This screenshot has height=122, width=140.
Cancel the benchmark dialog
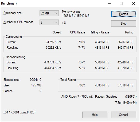[124, 115]
